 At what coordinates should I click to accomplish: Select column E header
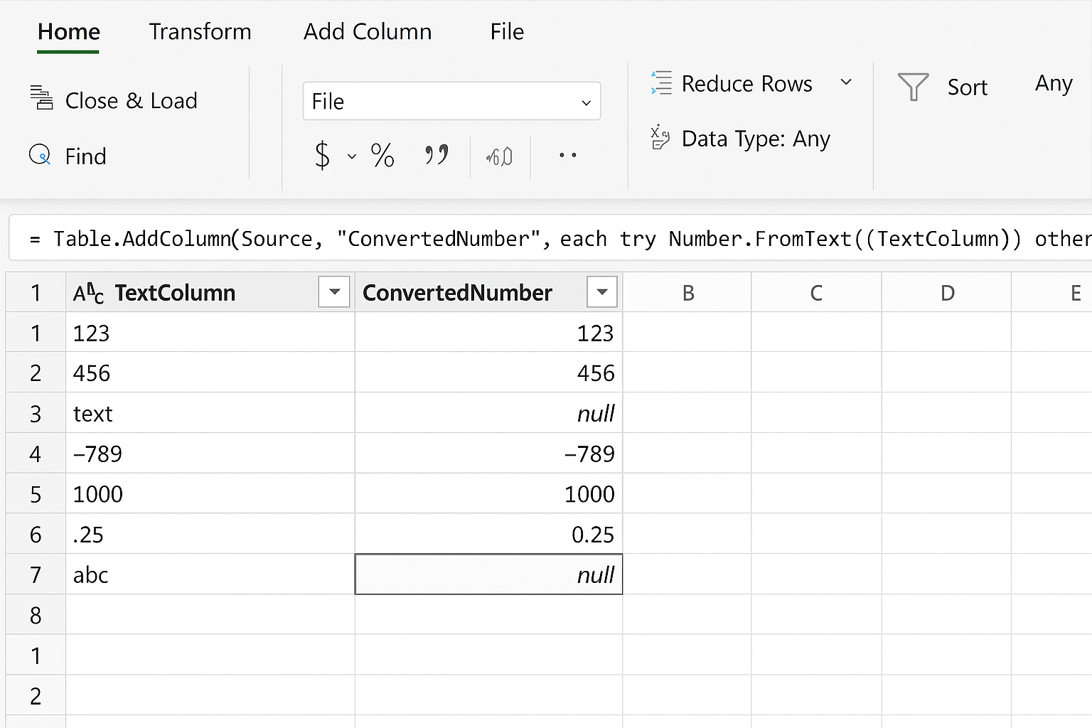[x=1052, y=292]
